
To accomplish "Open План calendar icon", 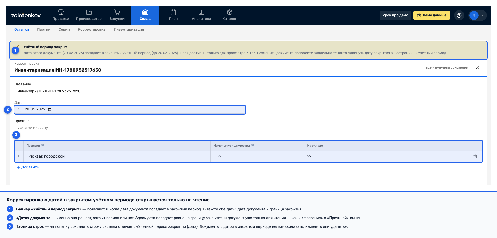I will [173, 12].
